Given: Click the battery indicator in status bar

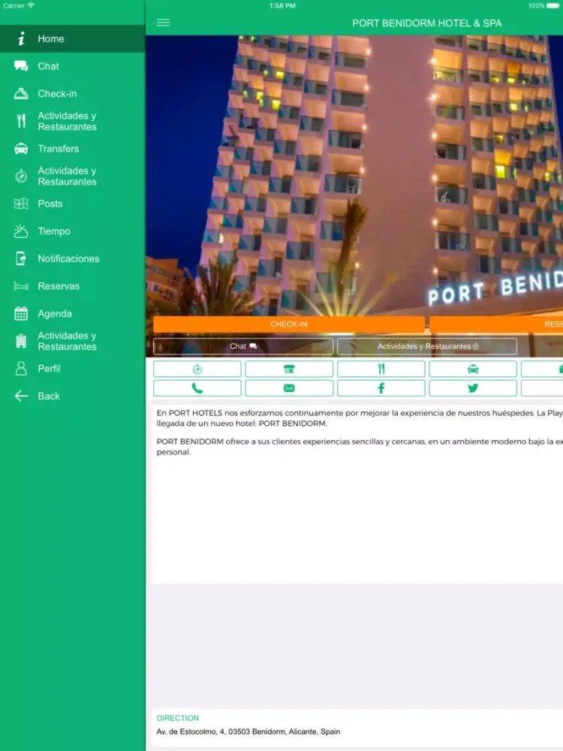Looking at the screenshot, I should coord(553,6).
